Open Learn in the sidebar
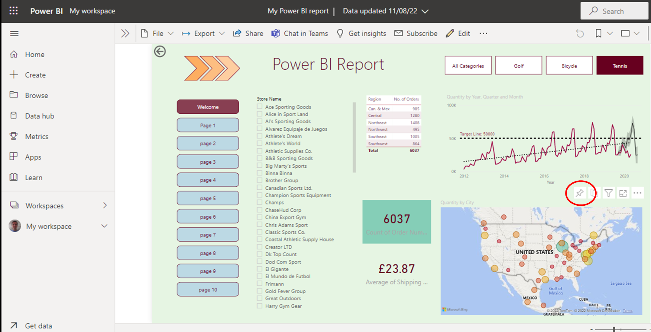651x332 pixels. point(34,177)
